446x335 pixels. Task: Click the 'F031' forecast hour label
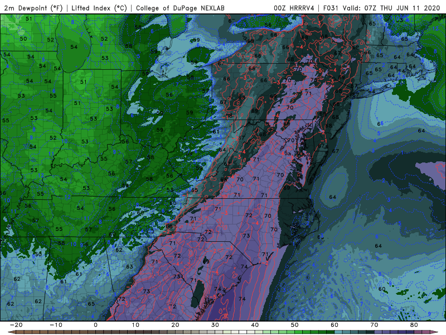331,8
